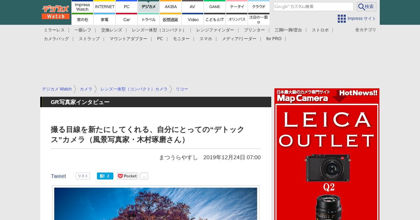The height and width of the screenshot is (220, 420).
Task: Select the デジカメ tab
Action: [x=149, y=6]
